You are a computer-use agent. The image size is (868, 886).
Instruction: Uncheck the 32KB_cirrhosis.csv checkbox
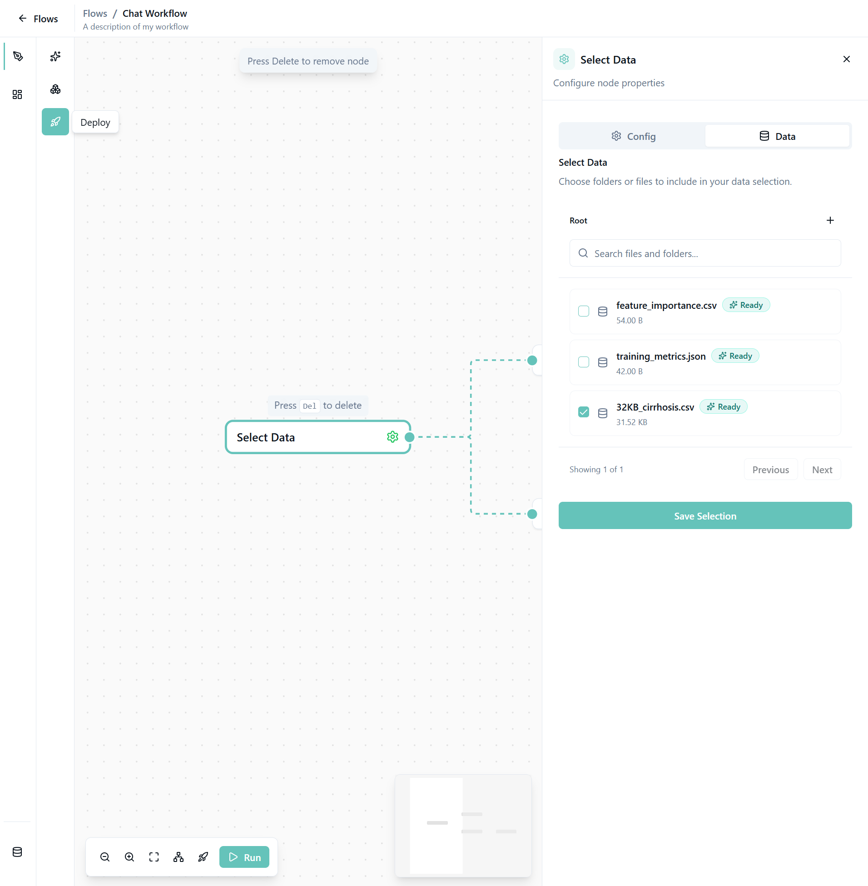583,412
